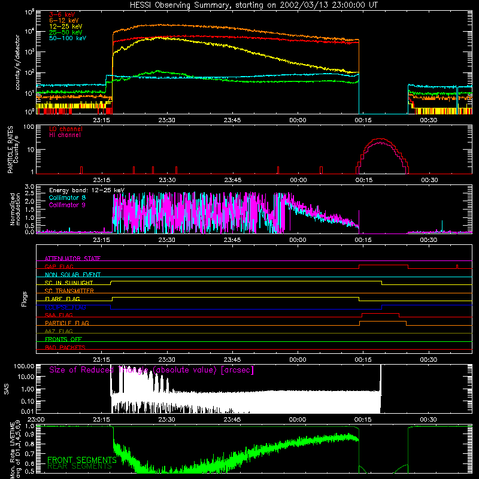Image resolution: width=479 pixels, height=479 pixels.
Task: Click the BAD PACKETS flag label
Action: coord(65,347)
